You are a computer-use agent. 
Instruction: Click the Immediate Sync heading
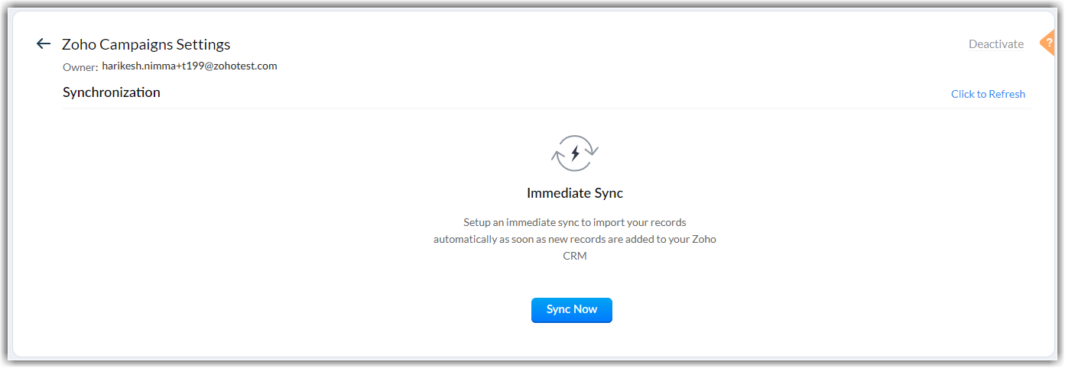575,193
